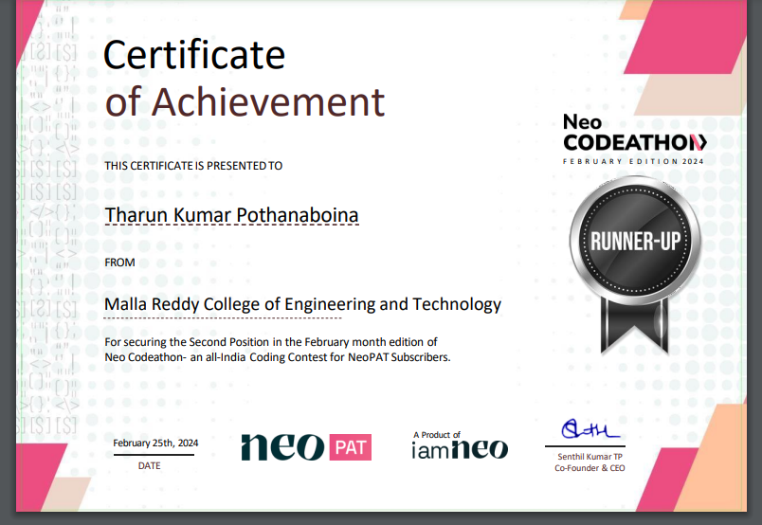Click the February 25th, 2024 date
This screenshot has width=762, height=525.
pyautogui.click(x=155, y=444)
